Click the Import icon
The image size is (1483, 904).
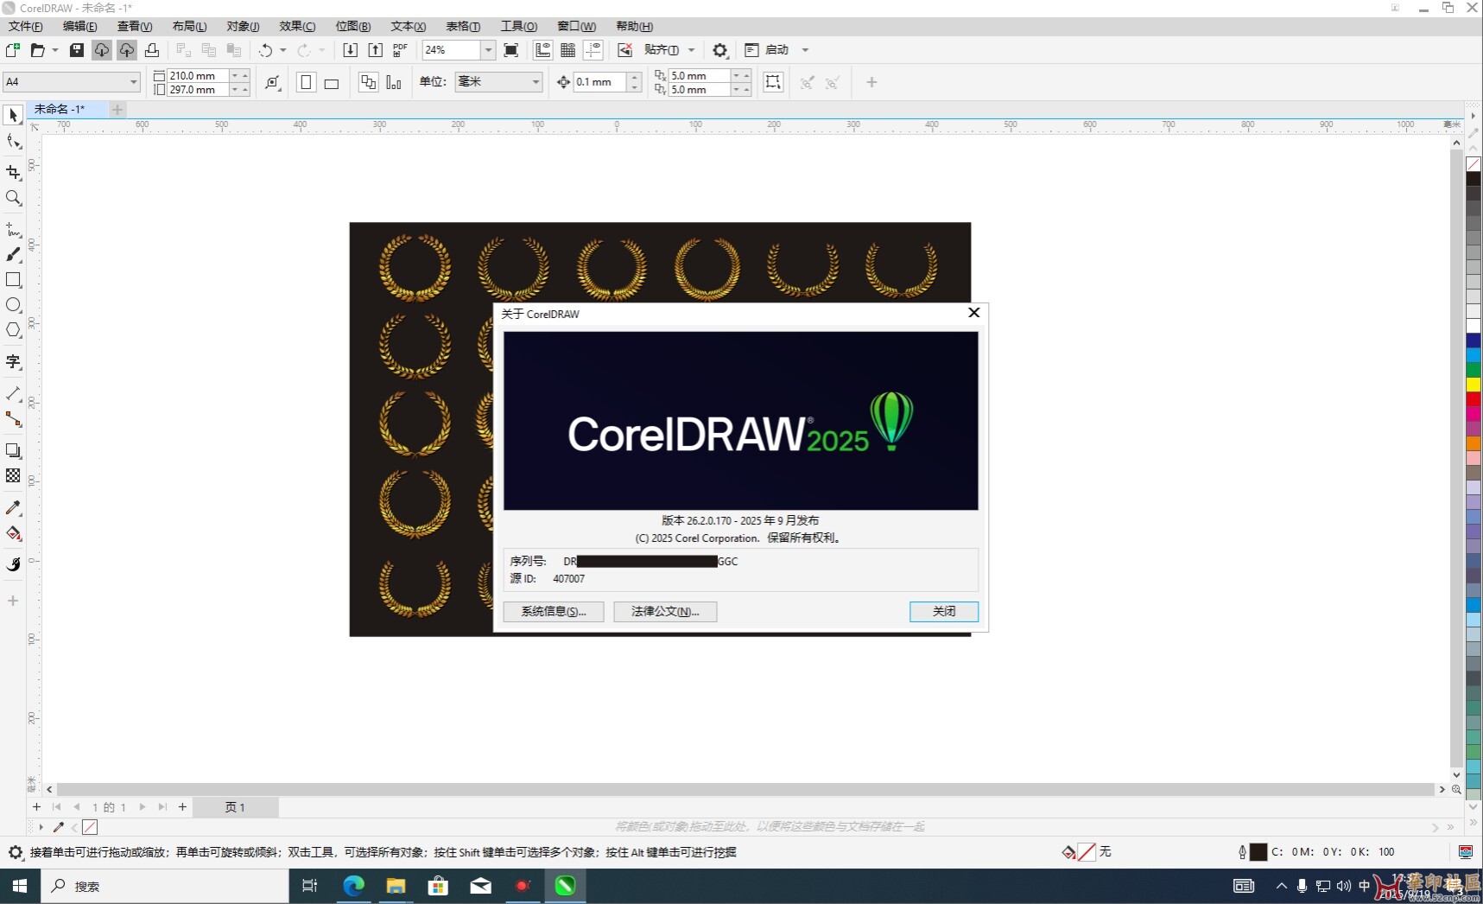click(350, 50)
